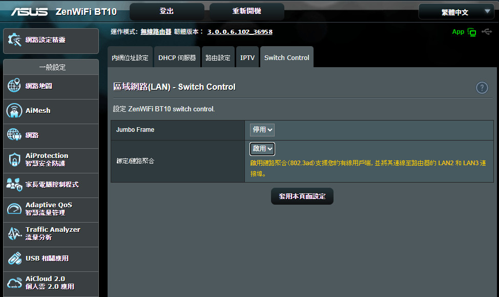Click the USB application drive icon
Screen dimensions: 499x297
click(15, 259)
